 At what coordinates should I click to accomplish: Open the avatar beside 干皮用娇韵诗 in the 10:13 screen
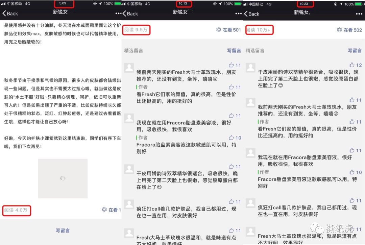click(x=129, y=169)
